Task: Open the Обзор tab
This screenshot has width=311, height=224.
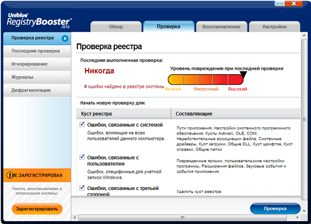Action: point(116,27)
